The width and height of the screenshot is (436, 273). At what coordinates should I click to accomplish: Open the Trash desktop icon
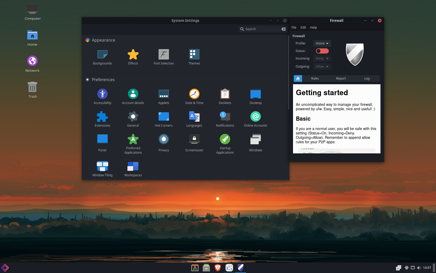click(32, 90)
